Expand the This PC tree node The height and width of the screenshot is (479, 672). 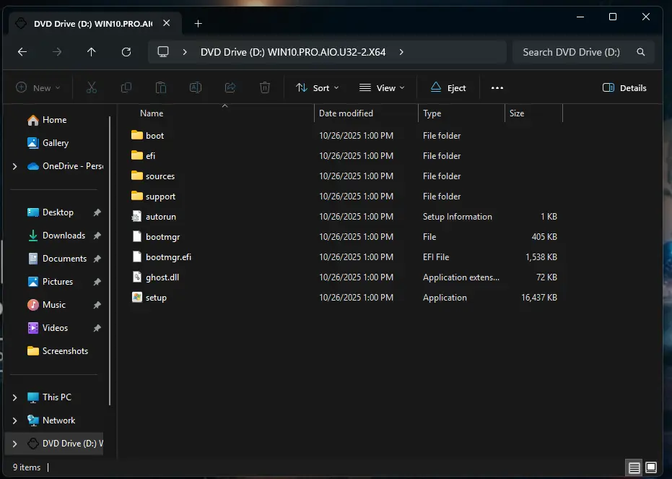tap(14, 397)
